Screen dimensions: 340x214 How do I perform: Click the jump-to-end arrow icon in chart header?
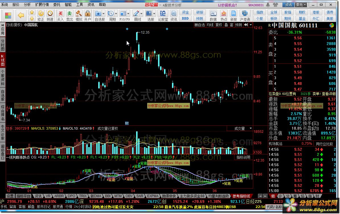coord(246,25)
